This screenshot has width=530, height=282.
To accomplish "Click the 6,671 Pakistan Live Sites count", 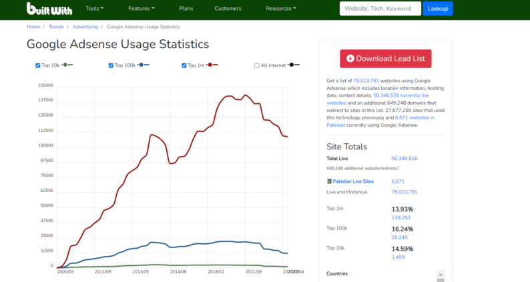I will click(x=398, y=181).
